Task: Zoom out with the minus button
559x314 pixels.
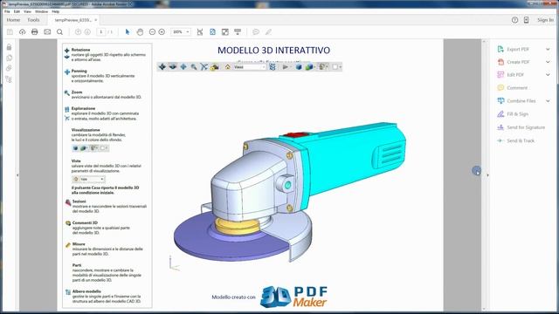Action: [152, 32]
